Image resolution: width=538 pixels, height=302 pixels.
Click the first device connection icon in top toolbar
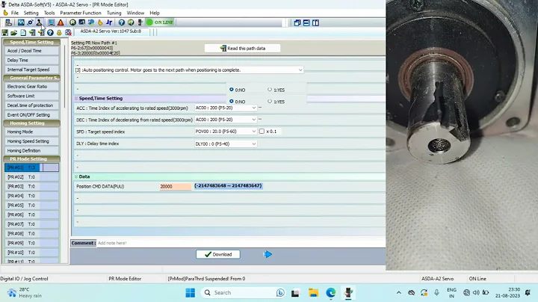pos(8,22)
